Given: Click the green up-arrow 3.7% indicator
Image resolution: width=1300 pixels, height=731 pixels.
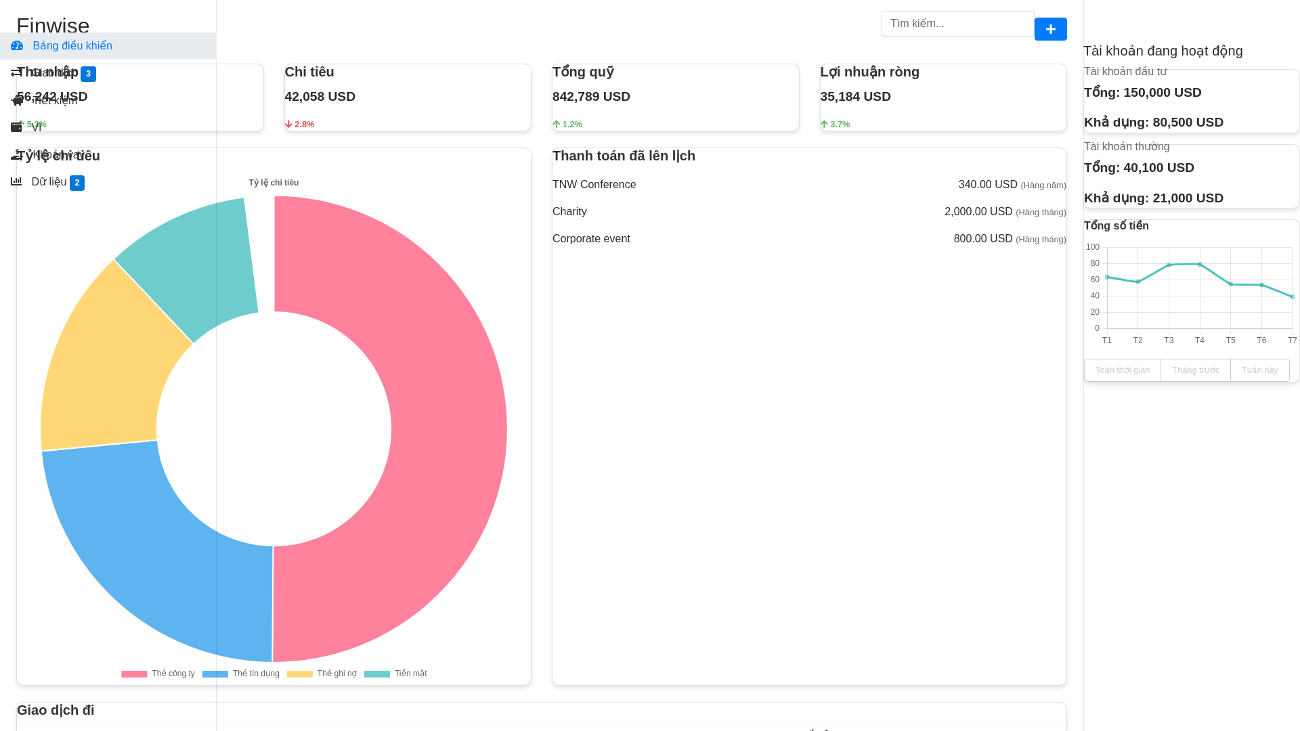Looking at the screenshot, I should tap(836, 125).
